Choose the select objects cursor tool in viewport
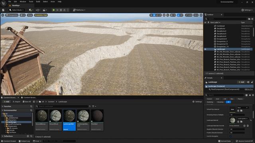 tap(151, 15)
